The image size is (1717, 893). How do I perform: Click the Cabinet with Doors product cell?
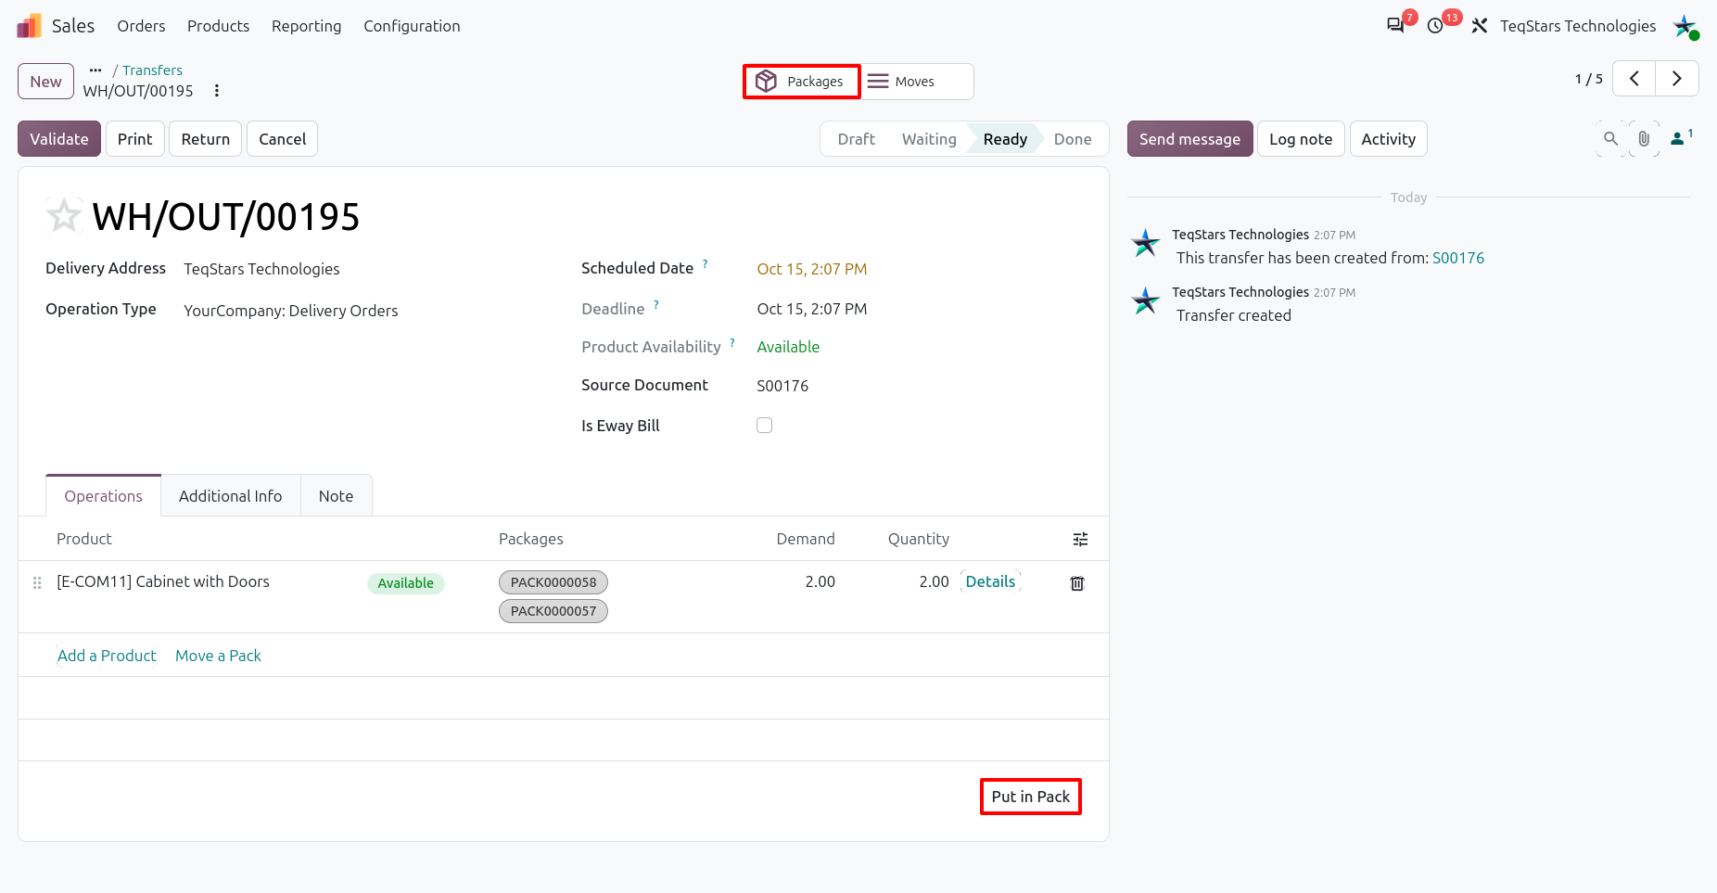tap(163, 581)
